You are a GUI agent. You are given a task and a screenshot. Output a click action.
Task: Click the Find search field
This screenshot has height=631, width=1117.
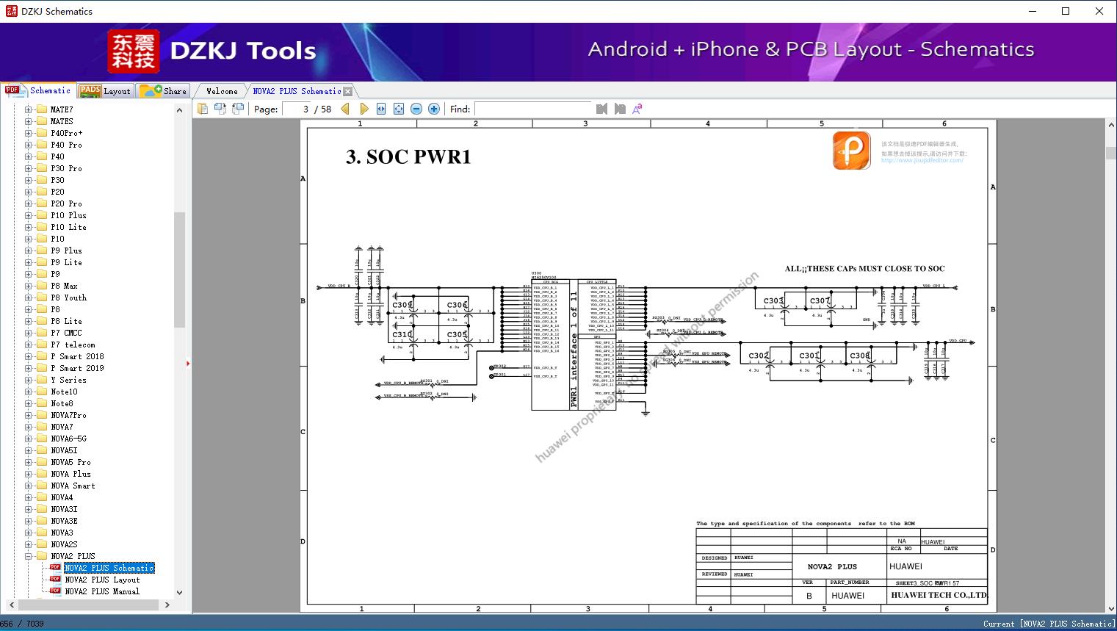(x=532, y=109)
